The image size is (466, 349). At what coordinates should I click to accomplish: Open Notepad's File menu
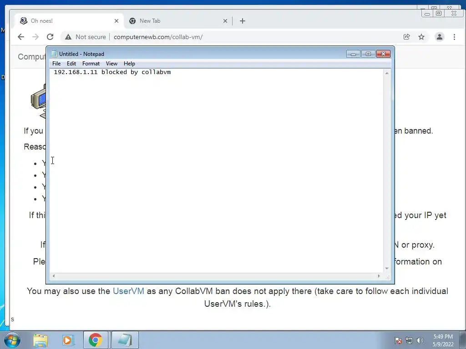point(56,64)
